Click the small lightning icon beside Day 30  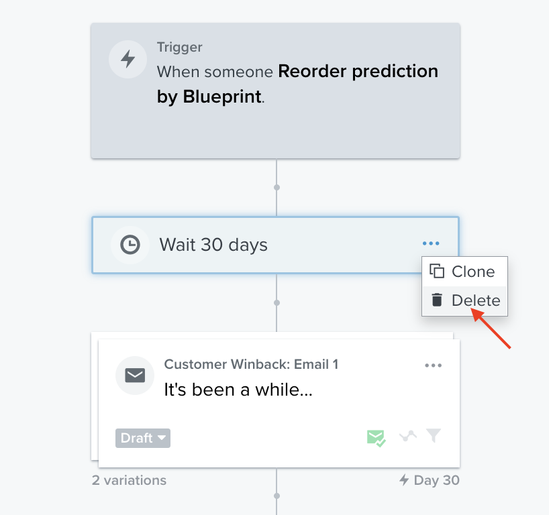point(404,480)
